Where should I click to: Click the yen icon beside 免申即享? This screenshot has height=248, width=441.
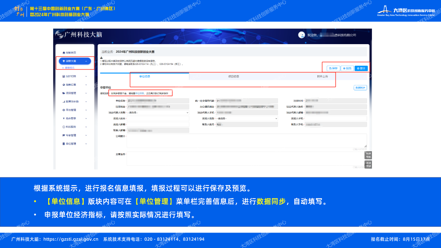click(x=64, y=118)
